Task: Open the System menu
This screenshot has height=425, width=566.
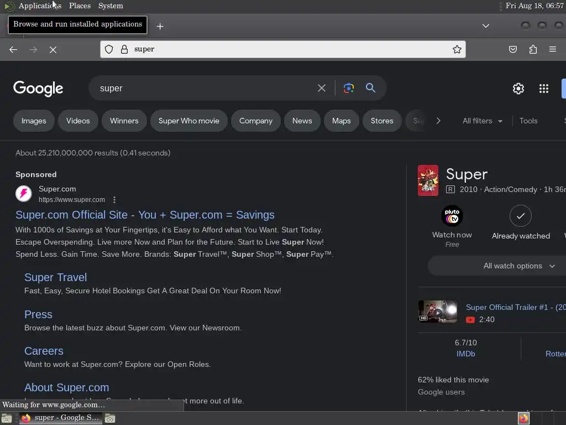Action: (111, 6)
